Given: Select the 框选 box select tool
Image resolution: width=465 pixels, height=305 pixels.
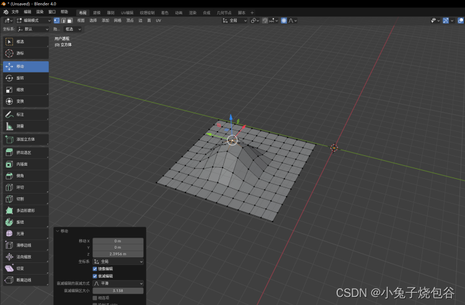Looking at the screenshot, I should click(x=26, y=41).
